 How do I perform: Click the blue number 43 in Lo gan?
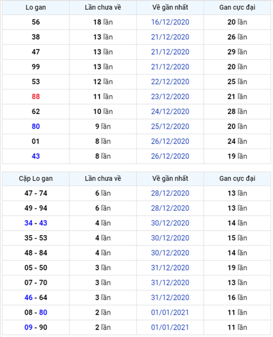(x=36, y=156)
